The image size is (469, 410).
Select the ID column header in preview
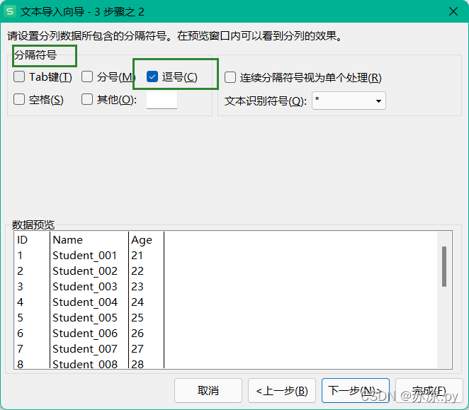[x=23, y=240]
